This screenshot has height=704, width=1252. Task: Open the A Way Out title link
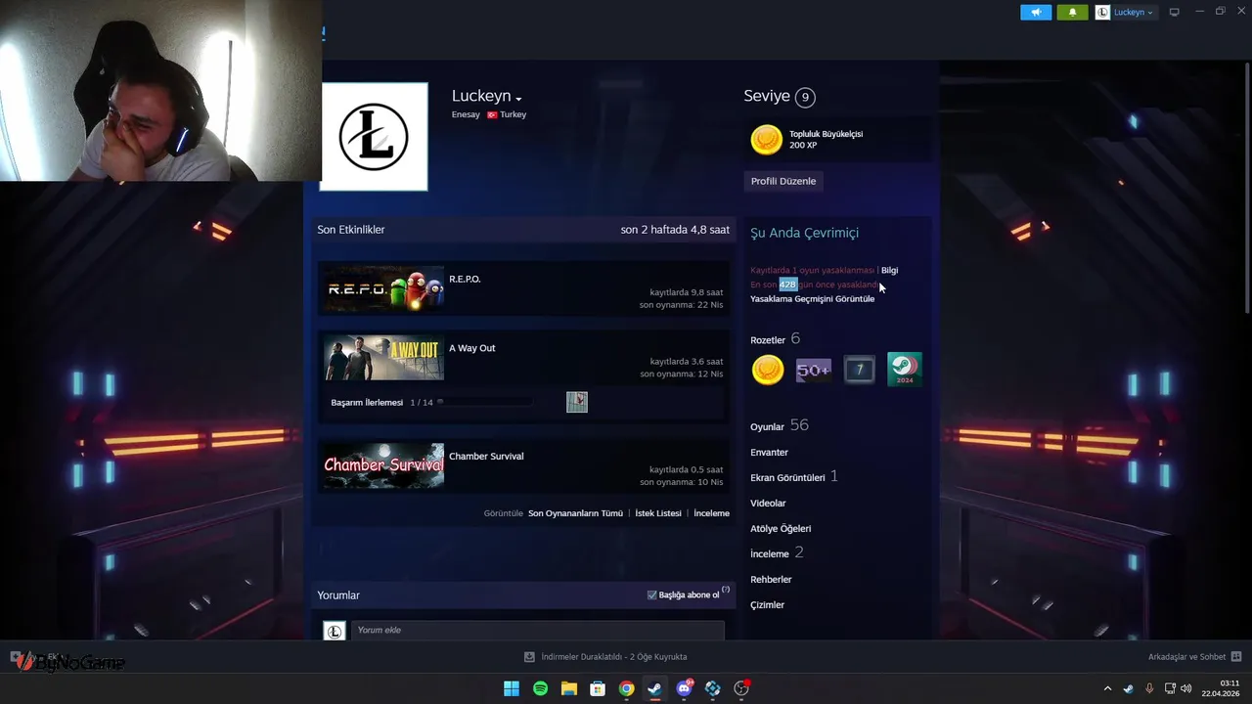click(x=471, y=348)
